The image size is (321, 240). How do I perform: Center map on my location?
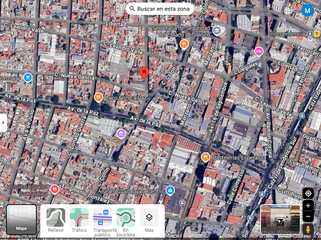308,193
